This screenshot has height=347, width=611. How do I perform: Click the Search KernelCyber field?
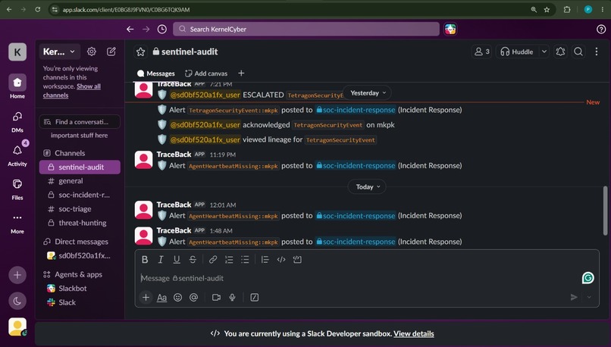pyautogui.click(x=306, y=30)
